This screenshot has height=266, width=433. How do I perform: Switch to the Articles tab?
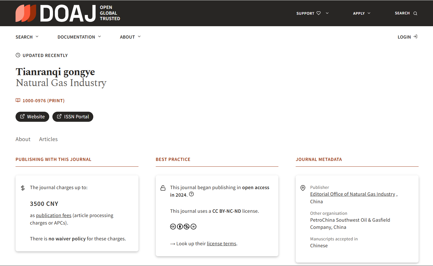coord(48,139)
